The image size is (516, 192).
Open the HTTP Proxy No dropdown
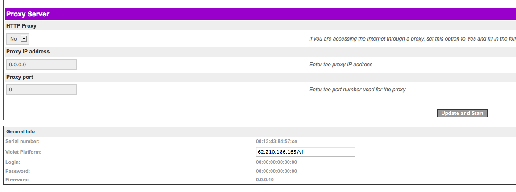pyautogui.click(x=18, y=39)
